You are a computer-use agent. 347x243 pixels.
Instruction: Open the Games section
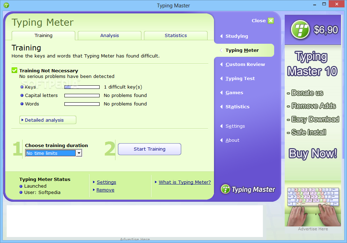pos(234,93)
